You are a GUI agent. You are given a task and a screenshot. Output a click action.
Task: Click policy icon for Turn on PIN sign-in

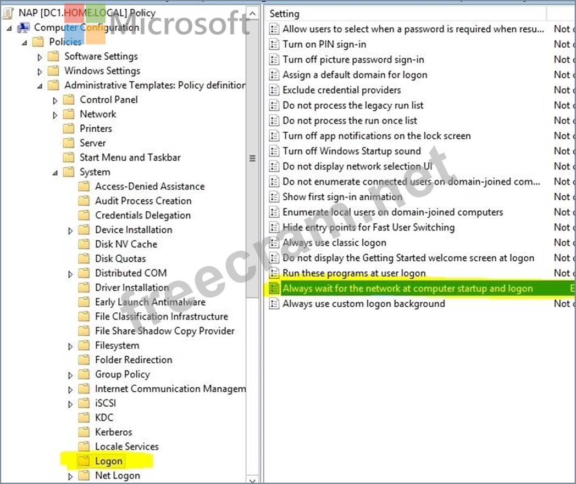pos(274,44)
